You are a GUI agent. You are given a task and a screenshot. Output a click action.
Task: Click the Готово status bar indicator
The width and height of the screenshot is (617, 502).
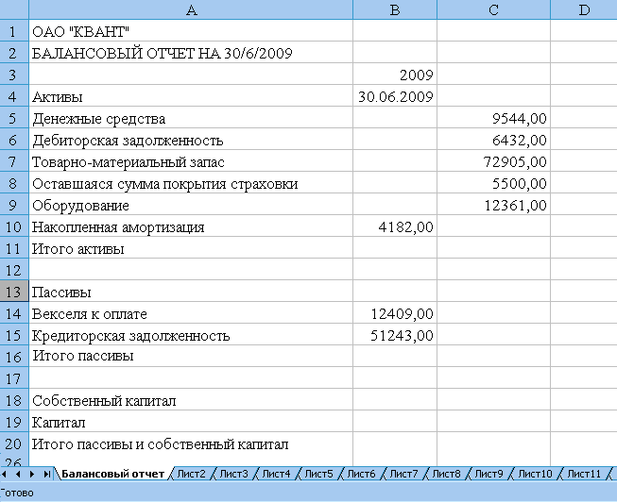coord(16,493)
